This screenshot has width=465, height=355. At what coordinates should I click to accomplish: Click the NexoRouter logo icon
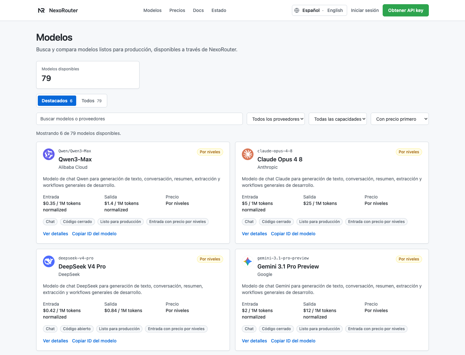[41, 10]
